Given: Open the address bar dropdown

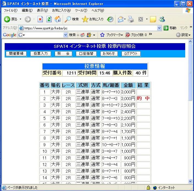Looking at the screenshot, I should [159, 28].
